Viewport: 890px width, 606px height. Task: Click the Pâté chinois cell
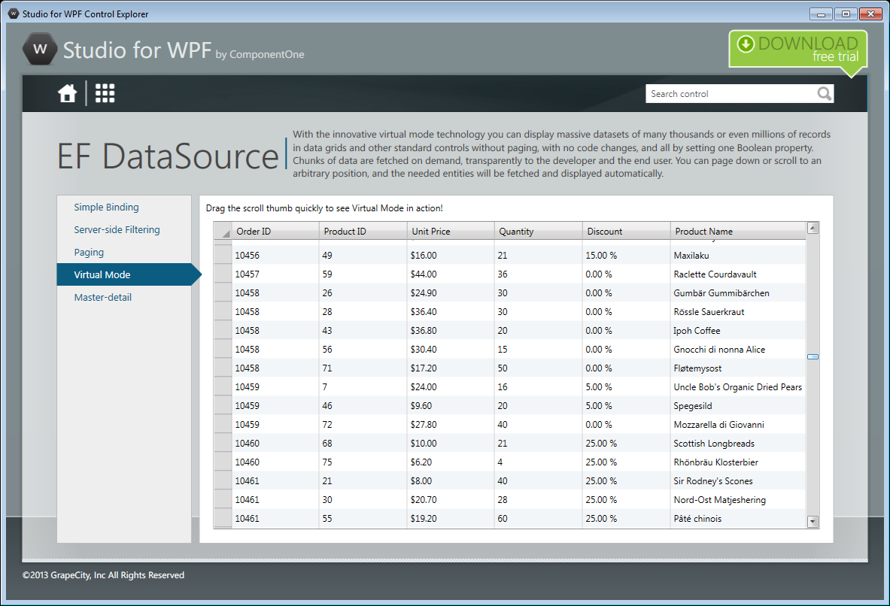(x=738, y=518)
